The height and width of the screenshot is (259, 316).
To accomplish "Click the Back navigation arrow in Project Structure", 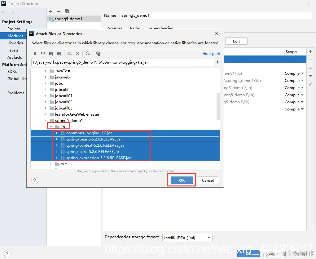I will [x=4, y=12].
